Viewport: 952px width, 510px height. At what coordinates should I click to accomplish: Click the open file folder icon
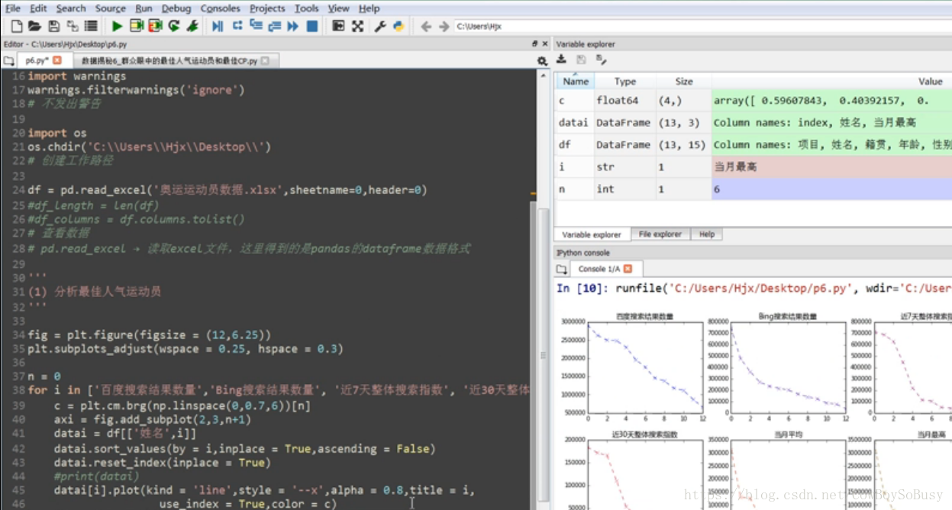[34, 26]
